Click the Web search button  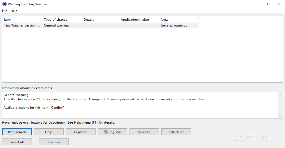(17, 132)
